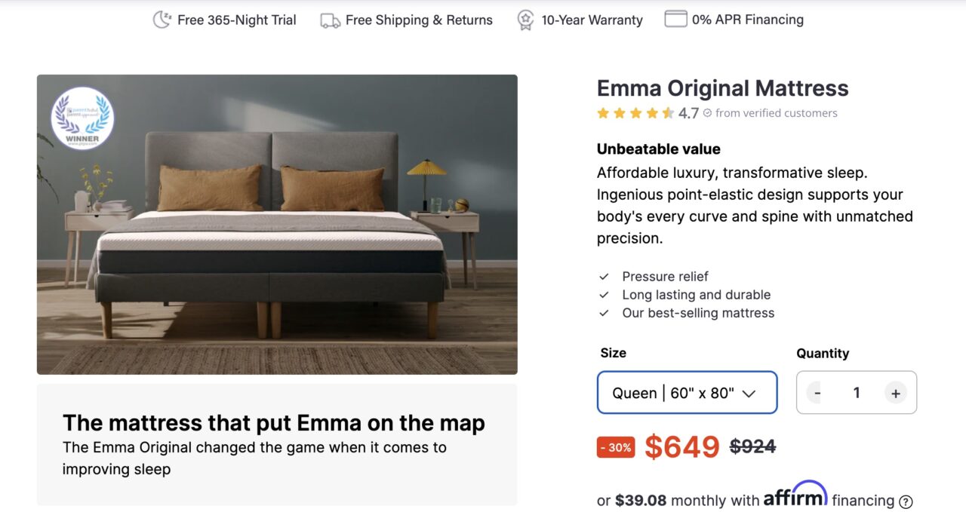Click the Long lasting and durable checkmark
Screen dimensions: 966x512
click(604, 295)
